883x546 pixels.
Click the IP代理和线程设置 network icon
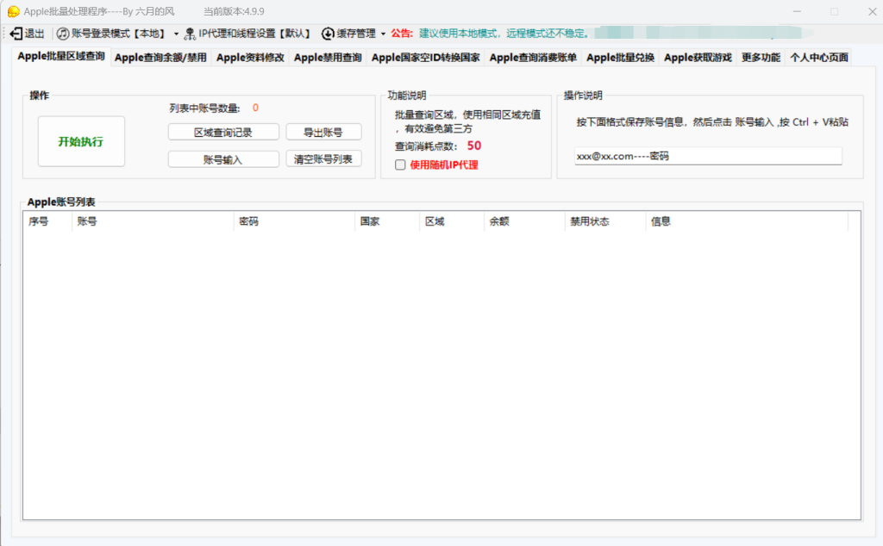(190, 34)
